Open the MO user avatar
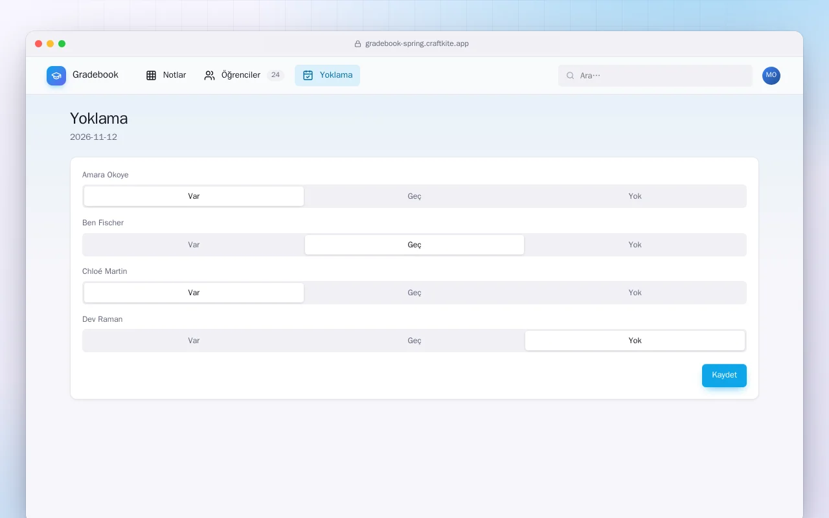Image resolution: width=829 pixels, height=518 pixels. [x=771, y=76]
